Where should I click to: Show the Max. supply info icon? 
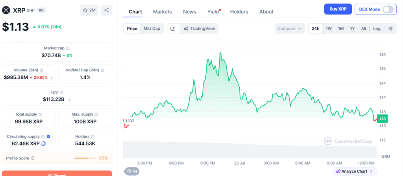pyautogui.click(x=97, y=114)
